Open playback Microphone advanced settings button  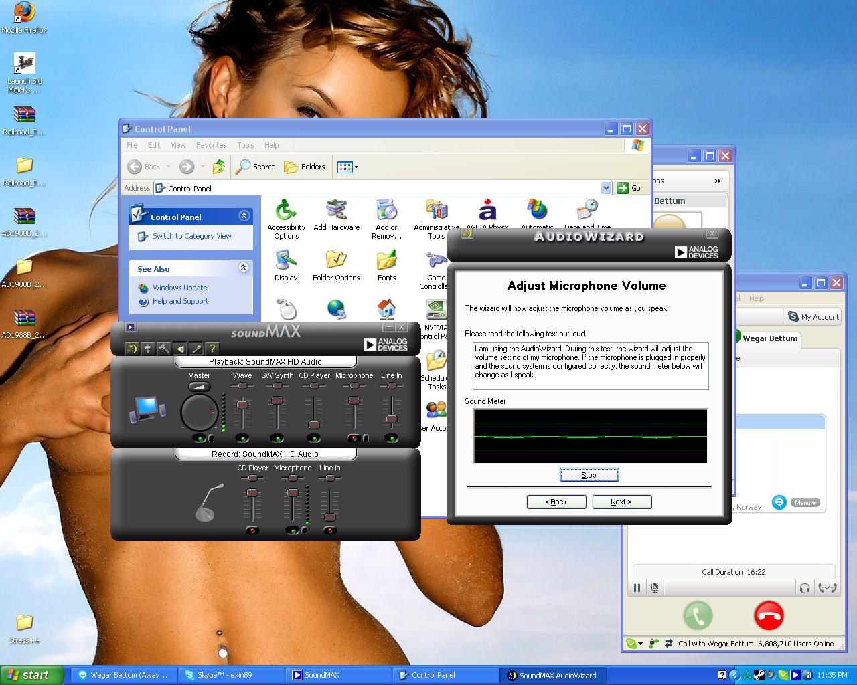(x=366, y=439)
